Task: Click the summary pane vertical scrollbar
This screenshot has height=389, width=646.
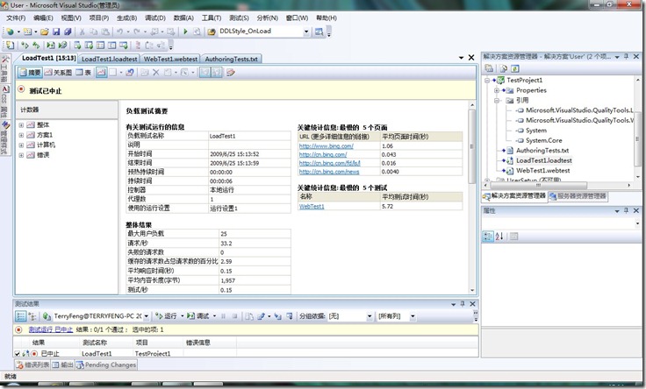Action: pos(472,146)
